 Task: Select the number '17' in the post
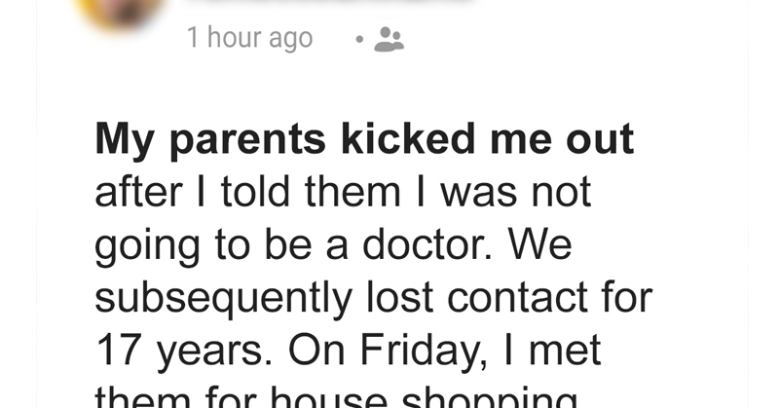(116, 350)
